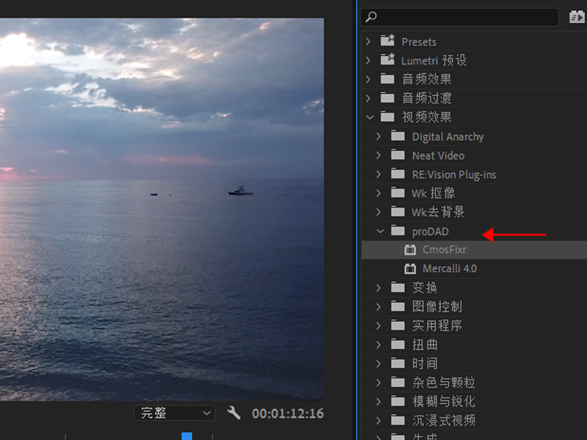Click the proDAD folder icon

point(398,231)
